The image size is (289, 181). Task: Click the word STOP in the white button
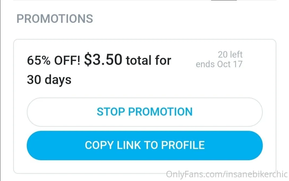pyautogui.click(x=111, y=112)
